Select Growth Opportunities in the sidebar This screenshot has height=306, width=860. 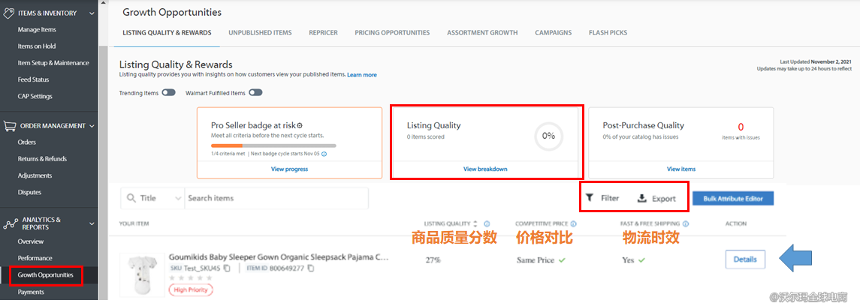[46, 274]
